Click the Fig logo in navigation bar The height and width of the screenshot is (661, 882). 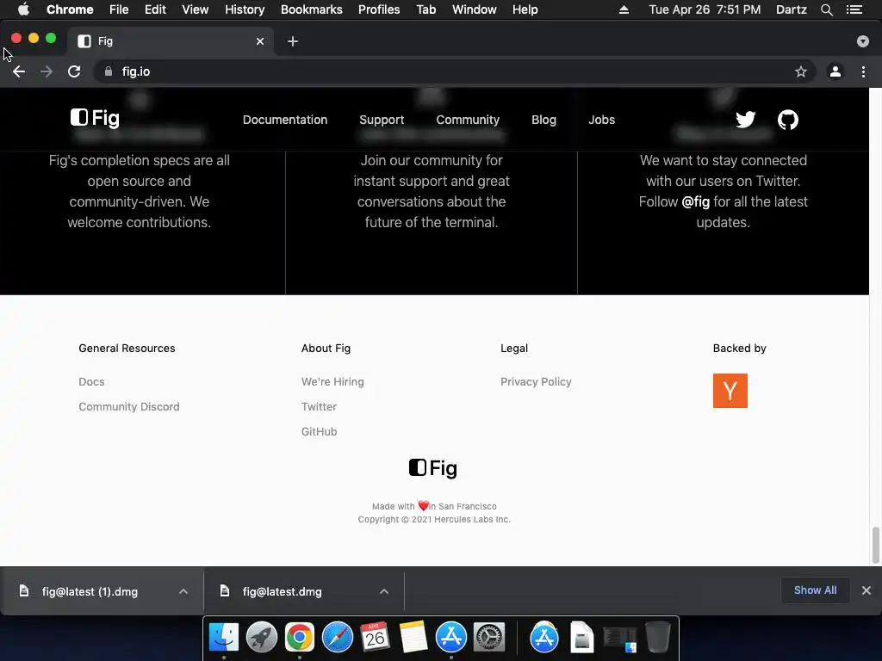[x=95, y=118]
